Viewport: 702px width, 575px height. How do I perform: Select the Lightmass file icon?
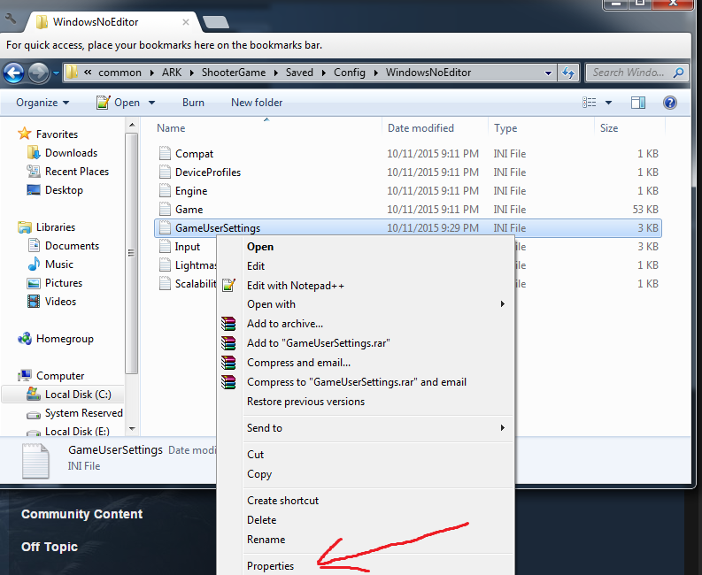coord(165,264)
